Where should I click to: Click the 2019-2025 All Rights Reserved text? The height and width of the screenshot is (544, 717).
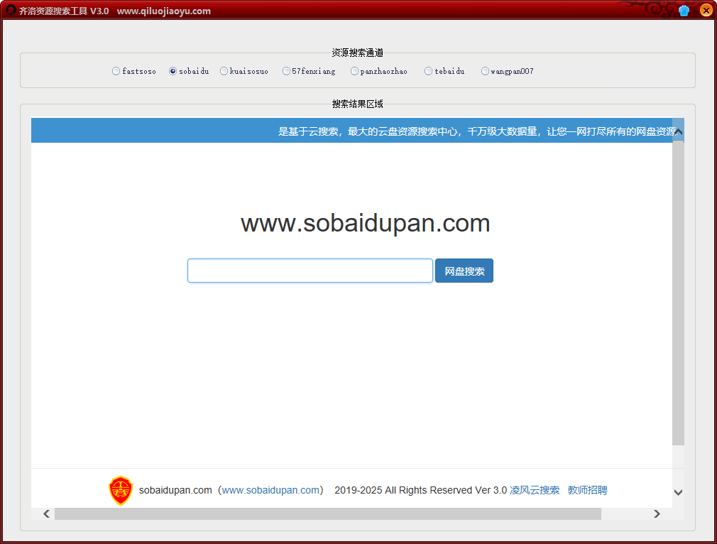point(421,490)
